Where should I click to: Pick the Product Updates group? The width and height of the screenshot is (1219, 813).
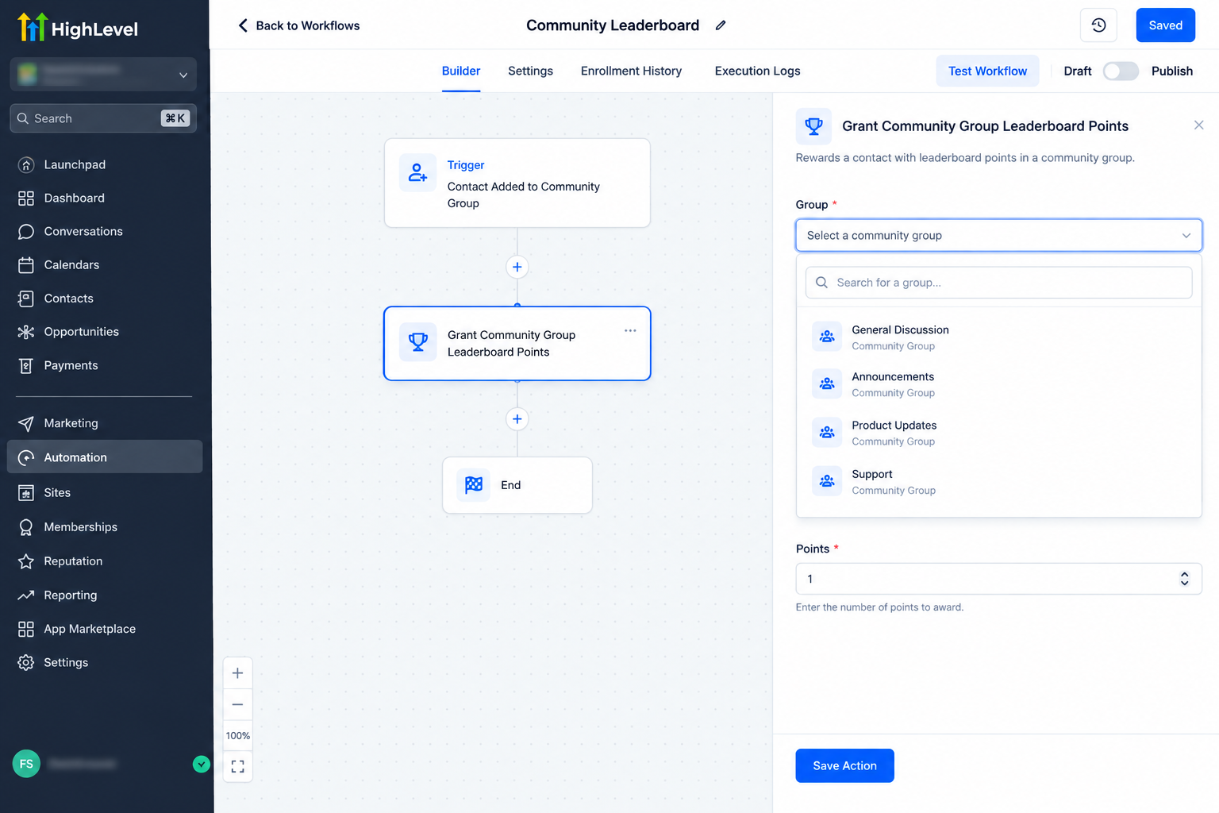coord(998,433)
